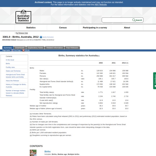Screen dimensions: 156x156
Task: Click the magnifying glass Search icon
Action: [x=134, y=20]
